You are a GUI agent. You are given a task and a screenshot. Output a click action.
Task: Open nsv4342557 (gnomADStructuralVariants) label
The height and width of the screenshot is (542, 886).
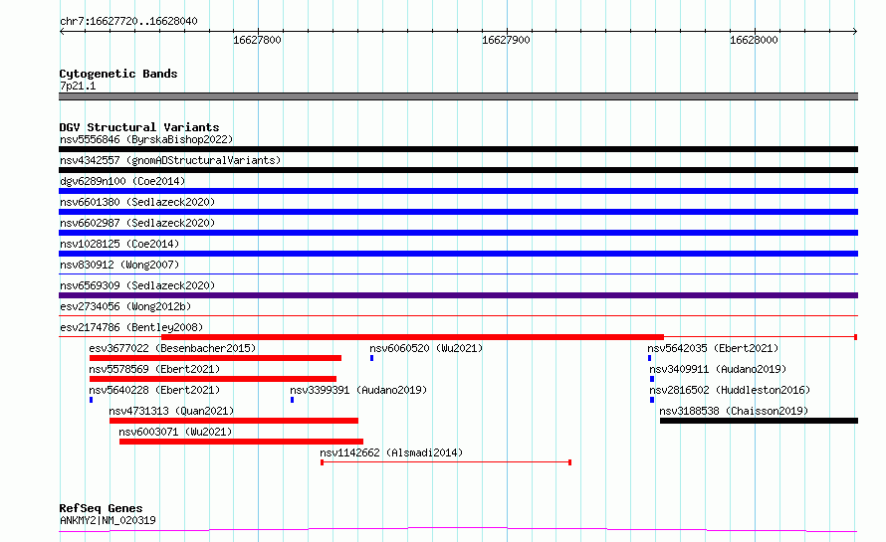coord(170,160)
